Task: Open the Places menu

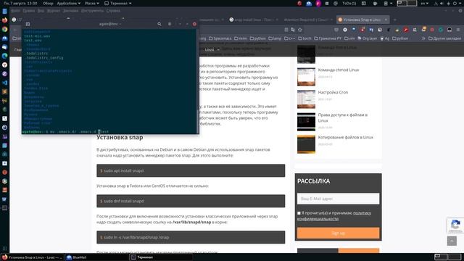Action: [x=92, y=3]
